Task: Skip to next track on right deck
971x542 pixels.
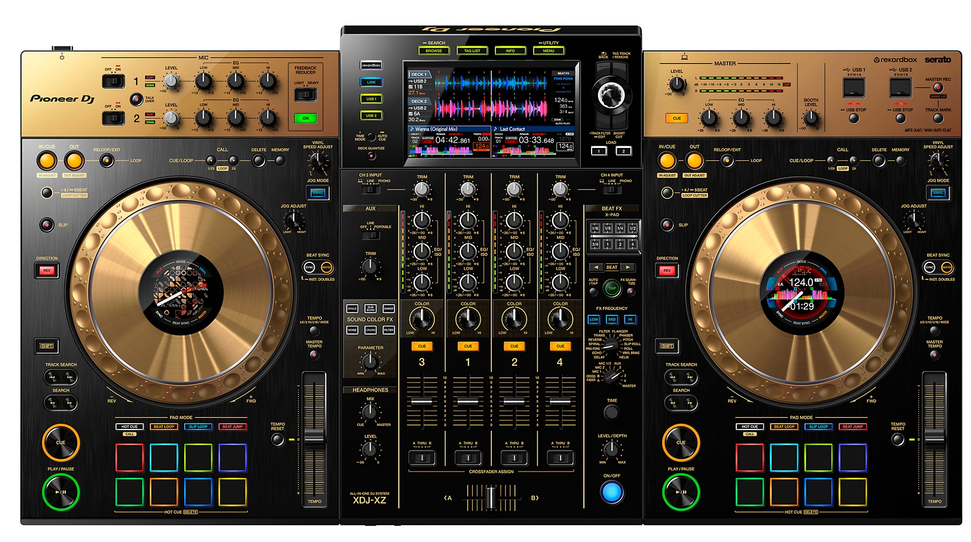Action: point(689,378)
